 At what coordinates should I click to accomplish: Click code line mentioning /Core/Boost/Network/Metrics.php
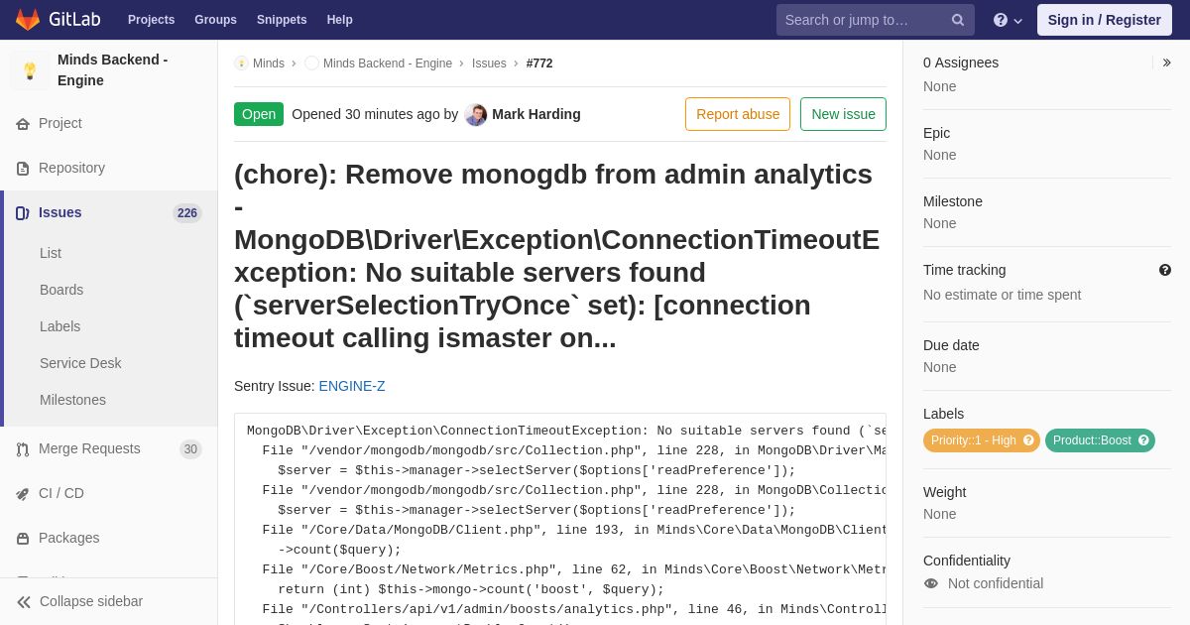point(574,569)
